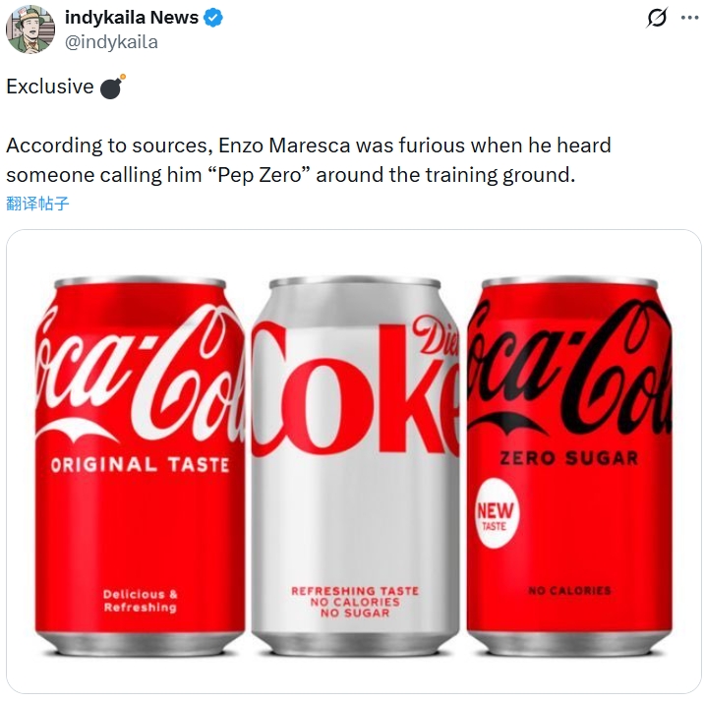Open the @indykaila handle link
This screenshot has height=702, width=705.
coord(111,41)
